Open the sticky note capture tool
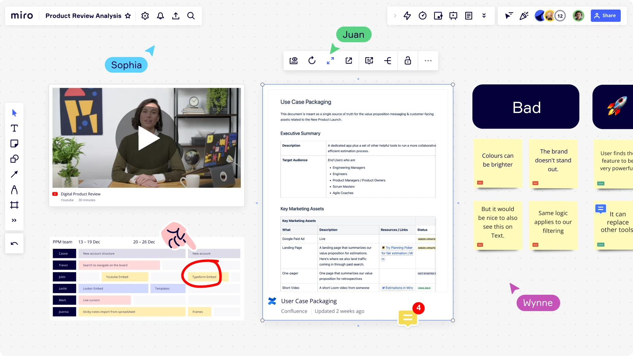 [438, 16]
